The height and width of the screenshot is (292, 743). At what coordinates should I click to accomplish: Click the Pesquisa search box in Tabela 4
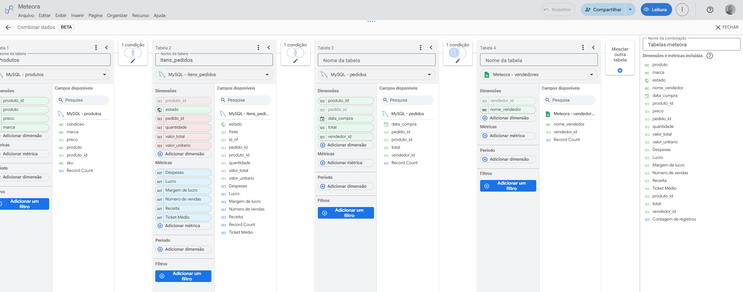tap(569, 100)
